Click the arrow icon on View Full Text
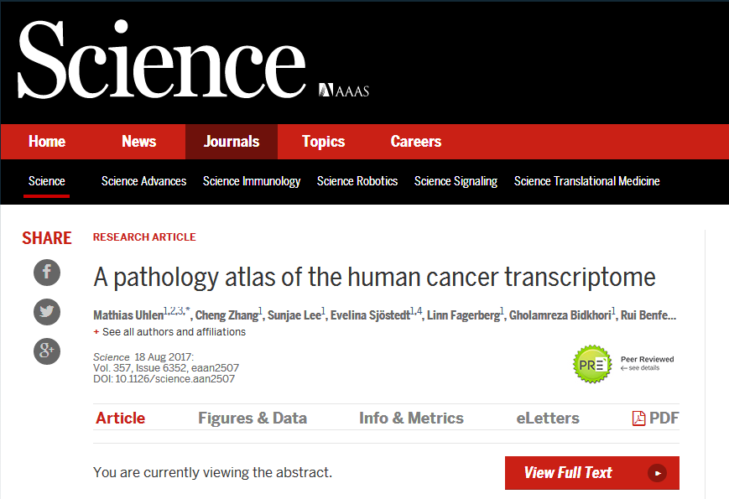Screen dimensions: 729x499 (657, 473)
